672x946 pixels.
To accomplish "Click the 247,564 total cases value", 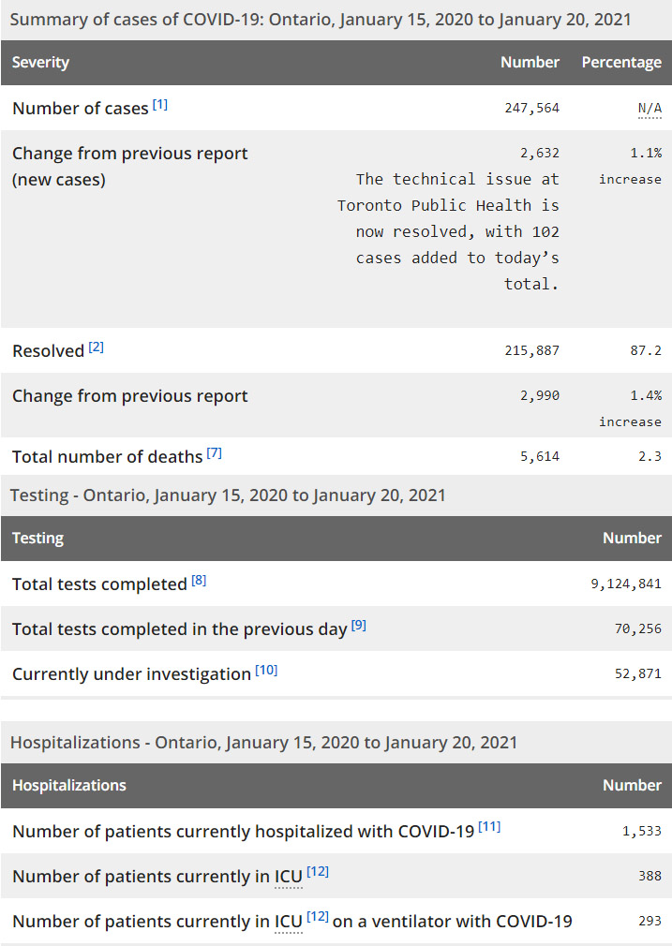I will pos(531,109).
